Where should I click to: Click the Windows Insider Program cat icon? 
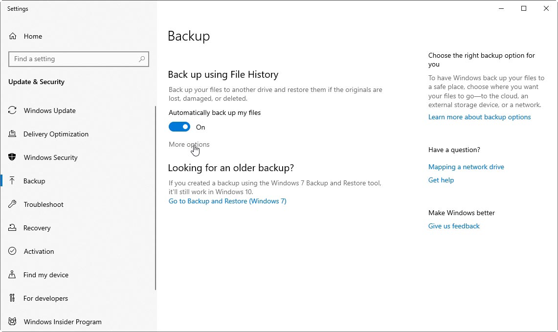pyautogui.click(x=12, y=322)
